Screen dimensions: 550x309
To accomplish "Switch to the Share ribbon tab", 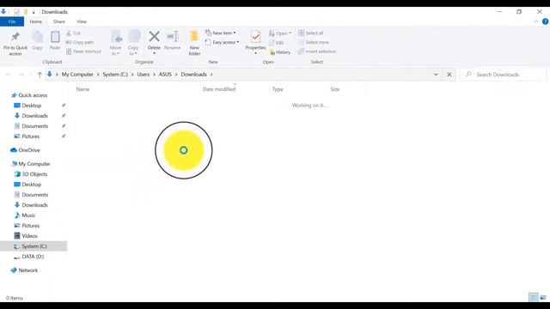I will point(59,21).
